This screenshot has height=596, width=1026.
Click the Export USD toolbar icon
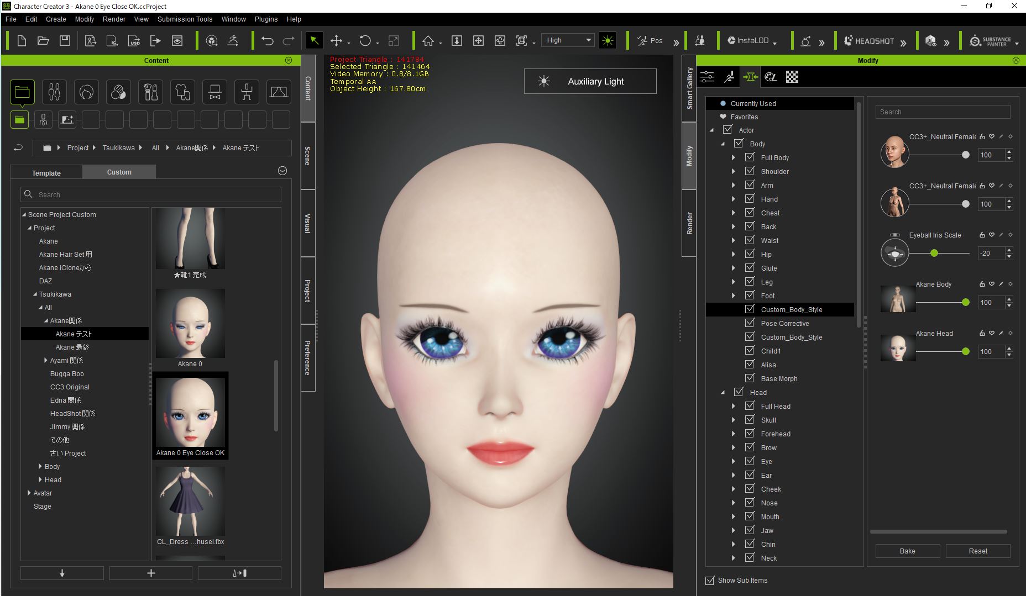point(134,40)
